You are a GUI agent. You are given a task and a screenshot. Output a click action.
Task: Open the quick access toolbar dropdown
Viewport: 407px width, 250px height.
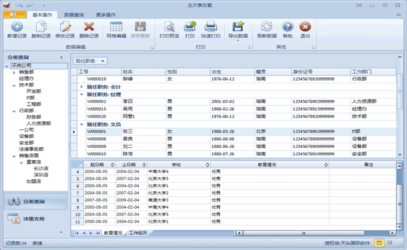(x=44, y=5)
